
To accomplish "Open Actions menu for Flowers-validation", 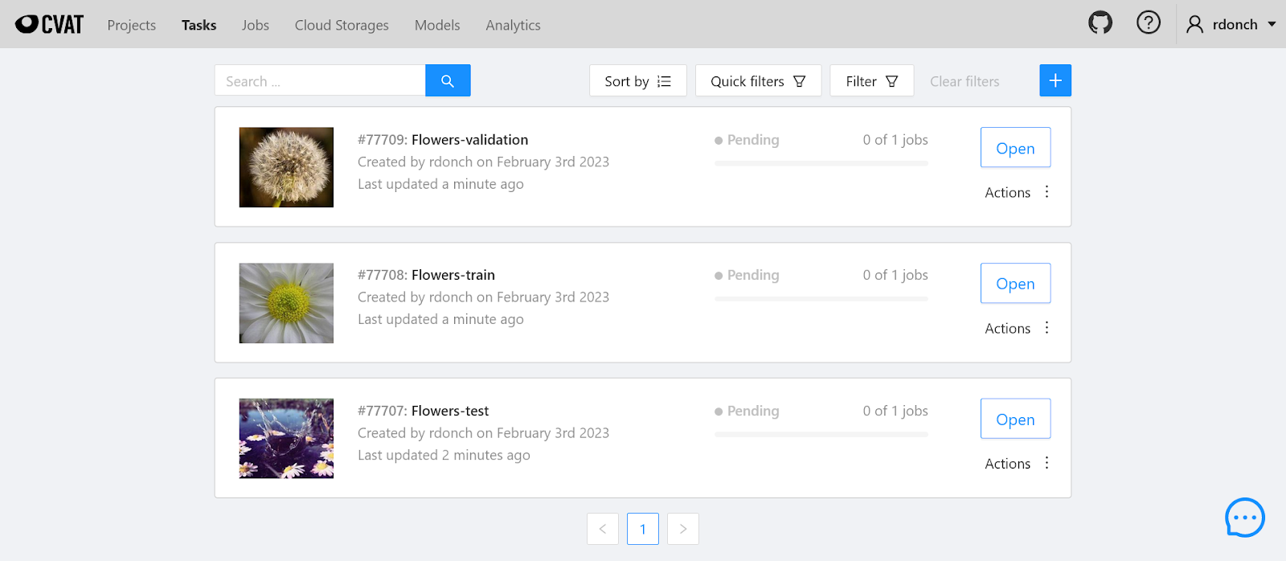I will (1018, 192).
